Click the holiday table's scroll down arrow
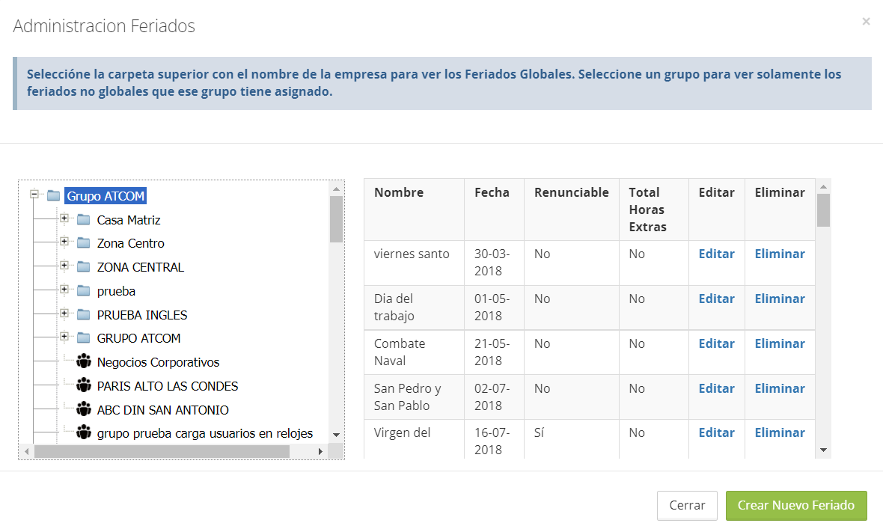This screenshot has height=526, width=883. 823,450
